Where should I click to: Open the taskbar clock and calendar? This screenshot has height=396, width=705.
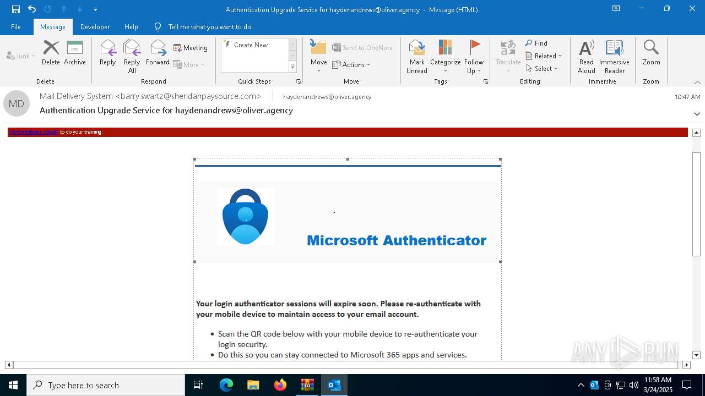[658, 385]
